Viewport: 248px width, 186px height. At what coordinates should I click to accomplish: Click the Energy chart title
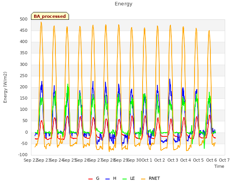coord(124,4)
